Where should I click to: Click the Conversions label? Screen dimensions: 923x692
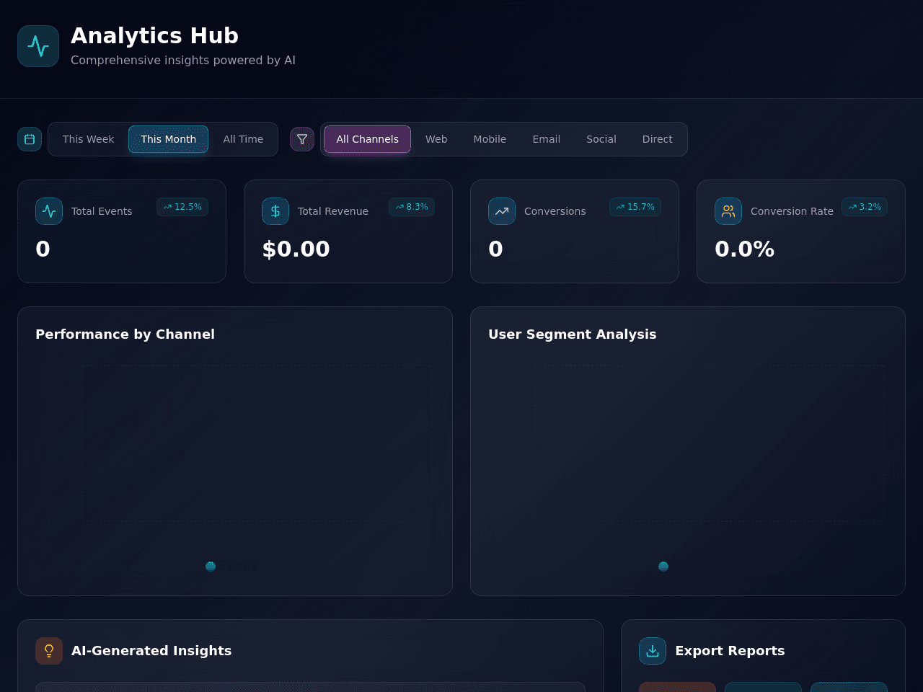pos(555,211)
